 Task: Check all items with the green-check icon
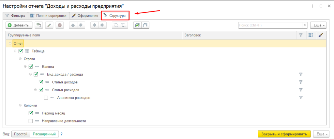tap(137, 25)
